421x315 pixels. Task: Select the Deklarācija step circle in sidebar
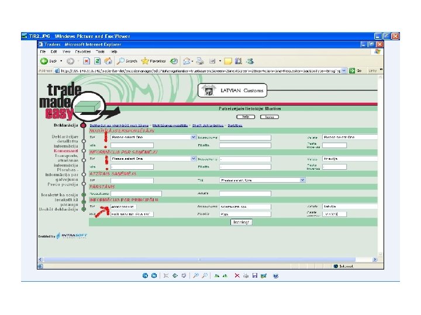coord(83,125)
